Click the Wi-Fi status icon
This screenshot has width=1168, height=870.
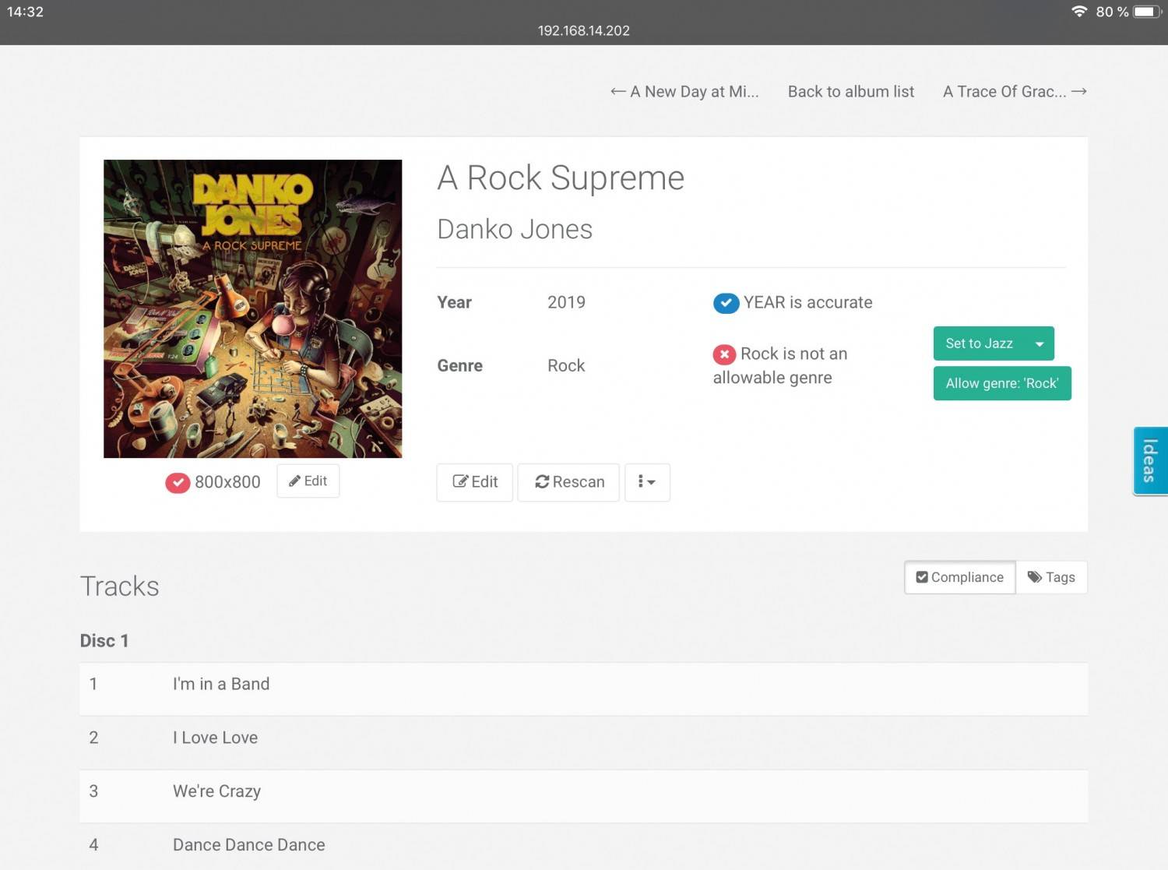coord(1079,12)
